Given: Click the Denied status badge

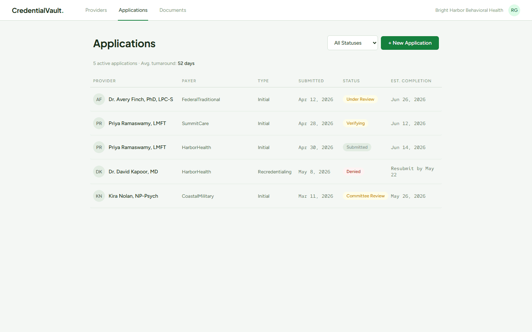Looking at the screenshot, I should 354,172.
